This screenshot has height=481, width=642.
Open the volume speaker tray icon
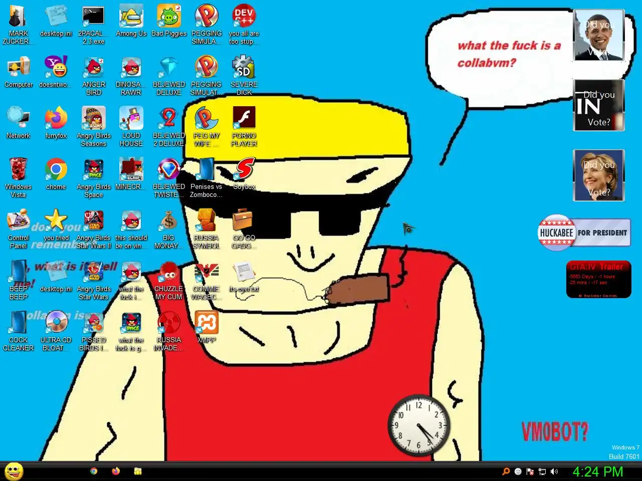[x=554, y=471]
